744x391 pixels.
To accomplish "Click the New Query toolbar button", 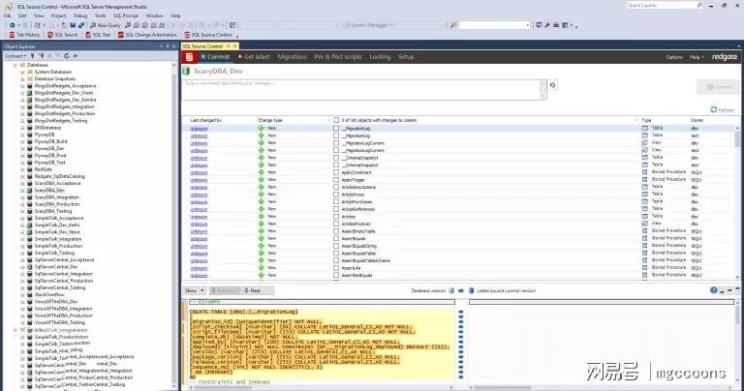I will (x=104, y=25).
